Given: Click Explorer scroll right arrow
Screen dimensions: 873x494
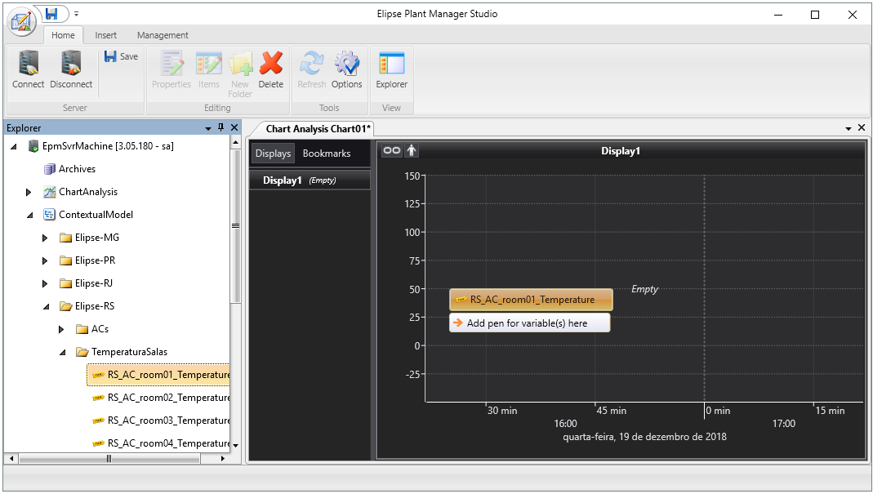Looking at the screenshot, I should pyautogui.click(x=223, y=459).
